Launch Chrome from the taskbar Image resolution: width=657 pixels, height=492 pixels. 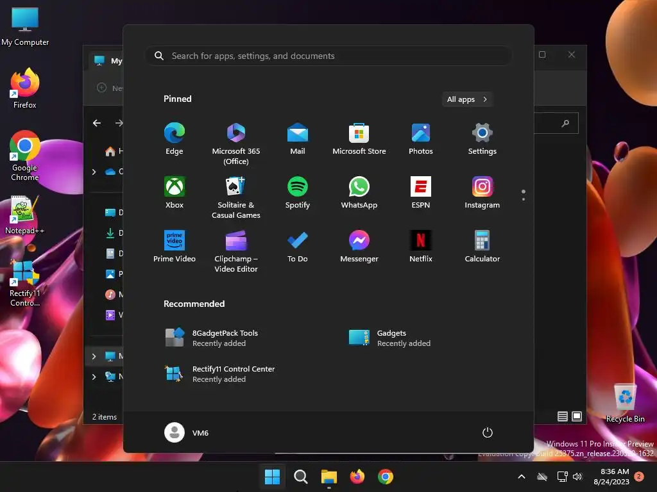coord(386,477)
